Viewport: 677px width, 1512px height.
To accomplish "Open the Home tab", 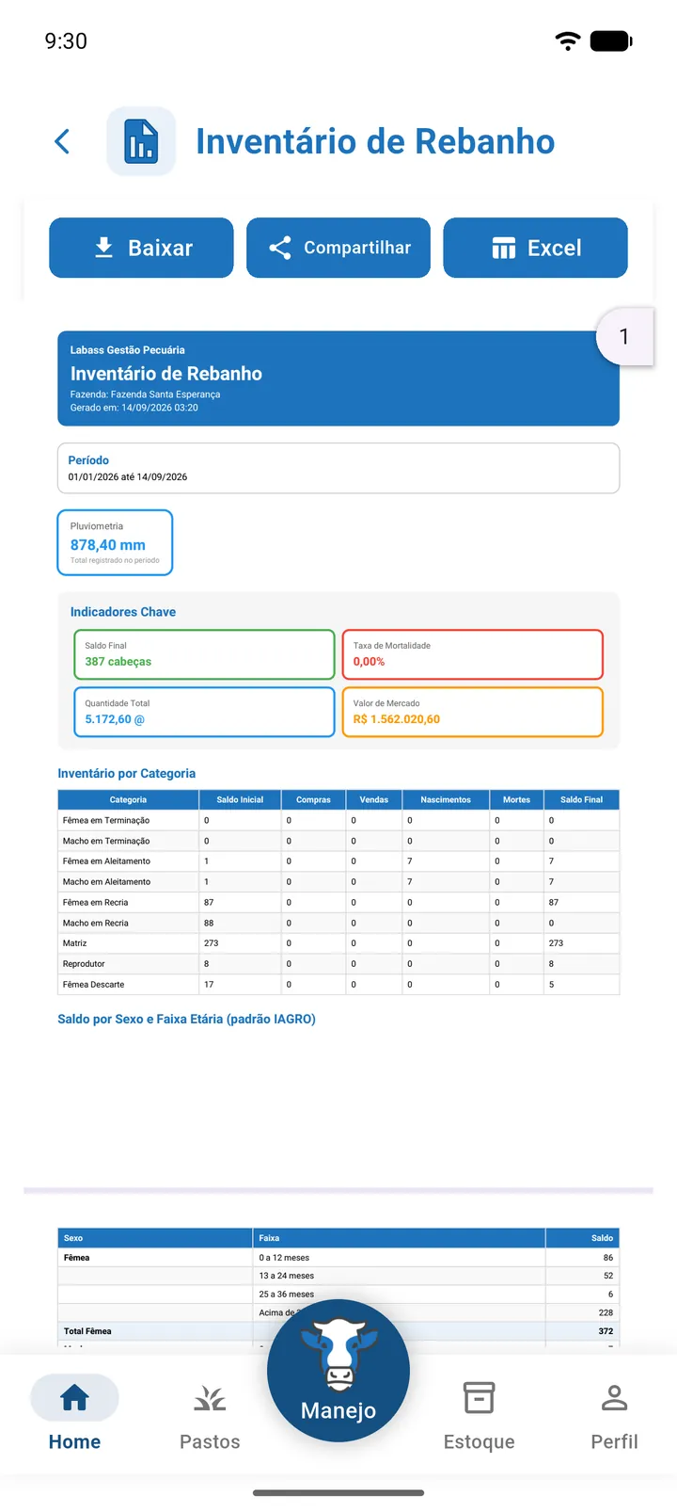I will coord(74,1413).
